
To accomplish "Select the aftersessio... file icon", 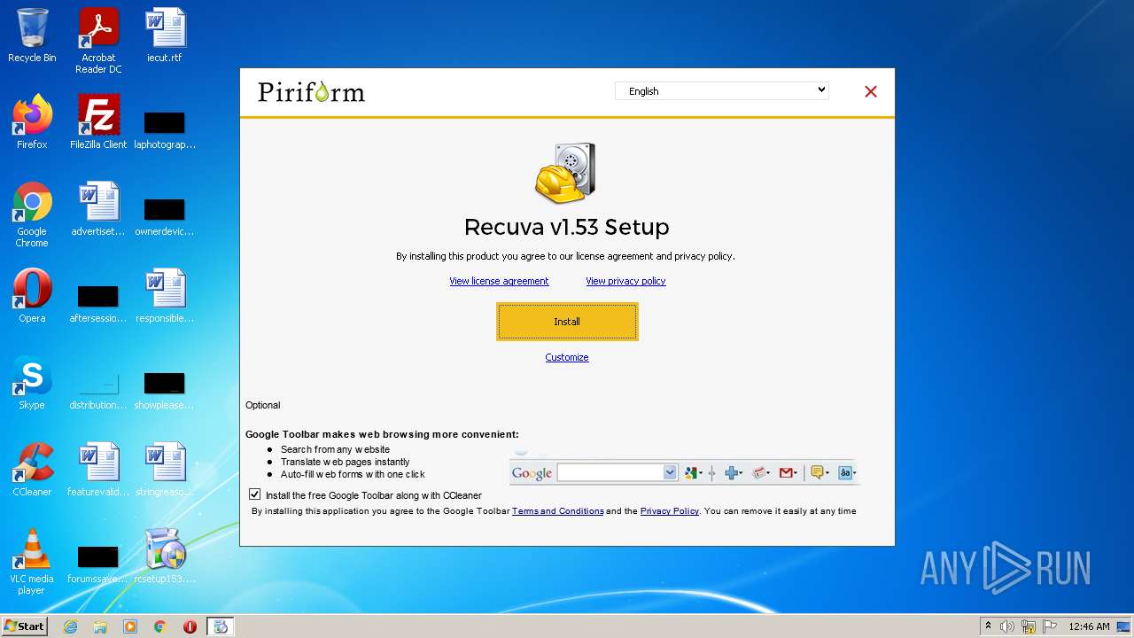I will click(98, 303).
